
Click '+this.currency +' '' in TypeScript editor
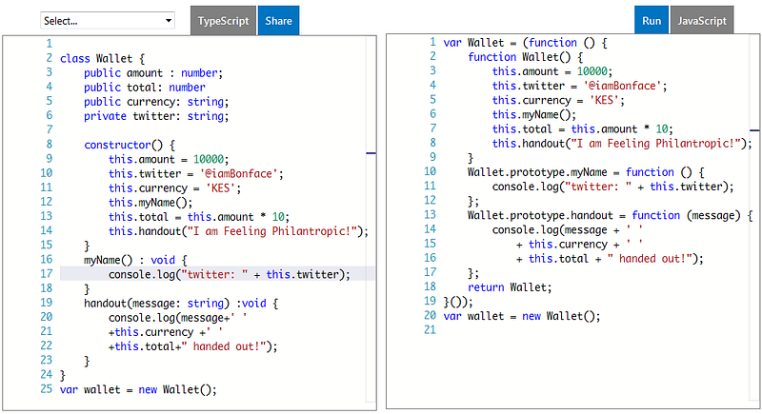[x=166, y=332]
